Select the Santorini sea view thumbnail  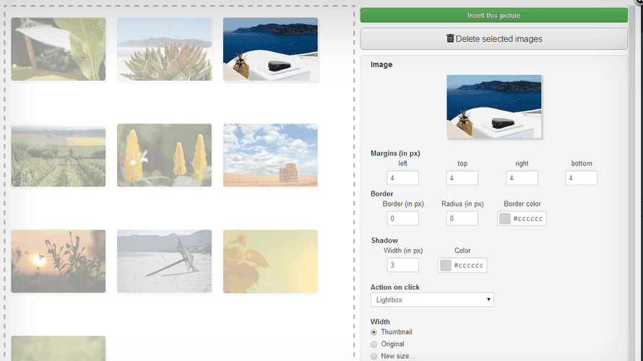click(x=270, y=49)
